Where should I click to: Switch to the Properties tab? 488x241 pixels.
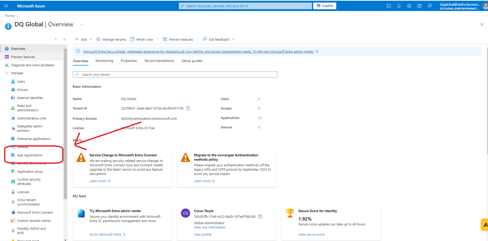129,61
